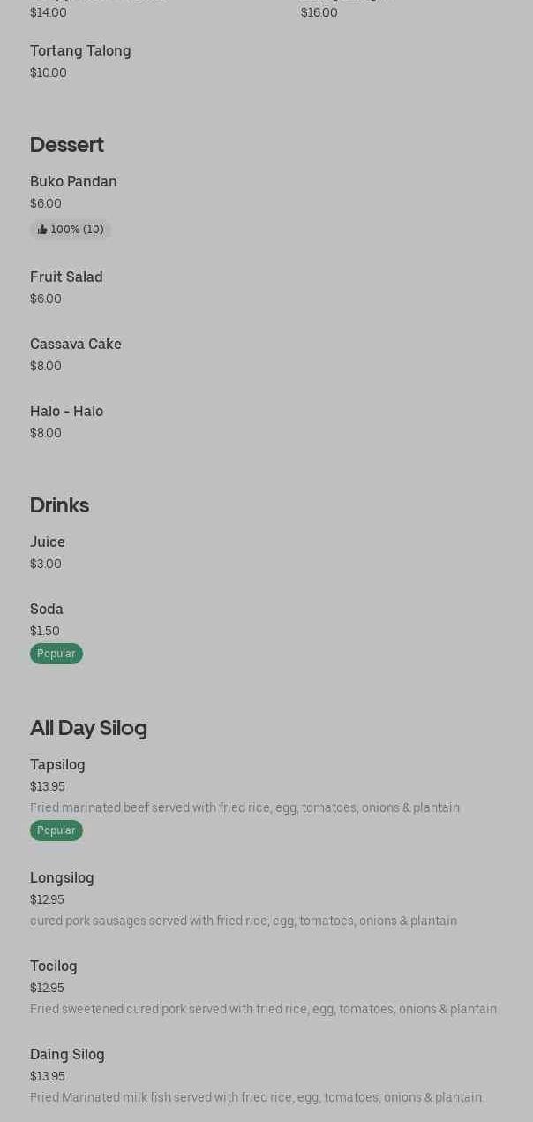This screenshot has width=533, height=1122.
Task: Open the Tapsilog menu item
Action: pos(57,765)
